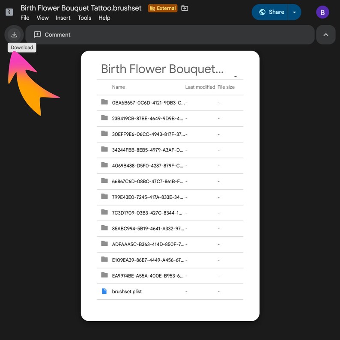
Task: Click the 30EFF9E6-06CC-4943-817F-37... folder name
Action: tap(148, 134)
